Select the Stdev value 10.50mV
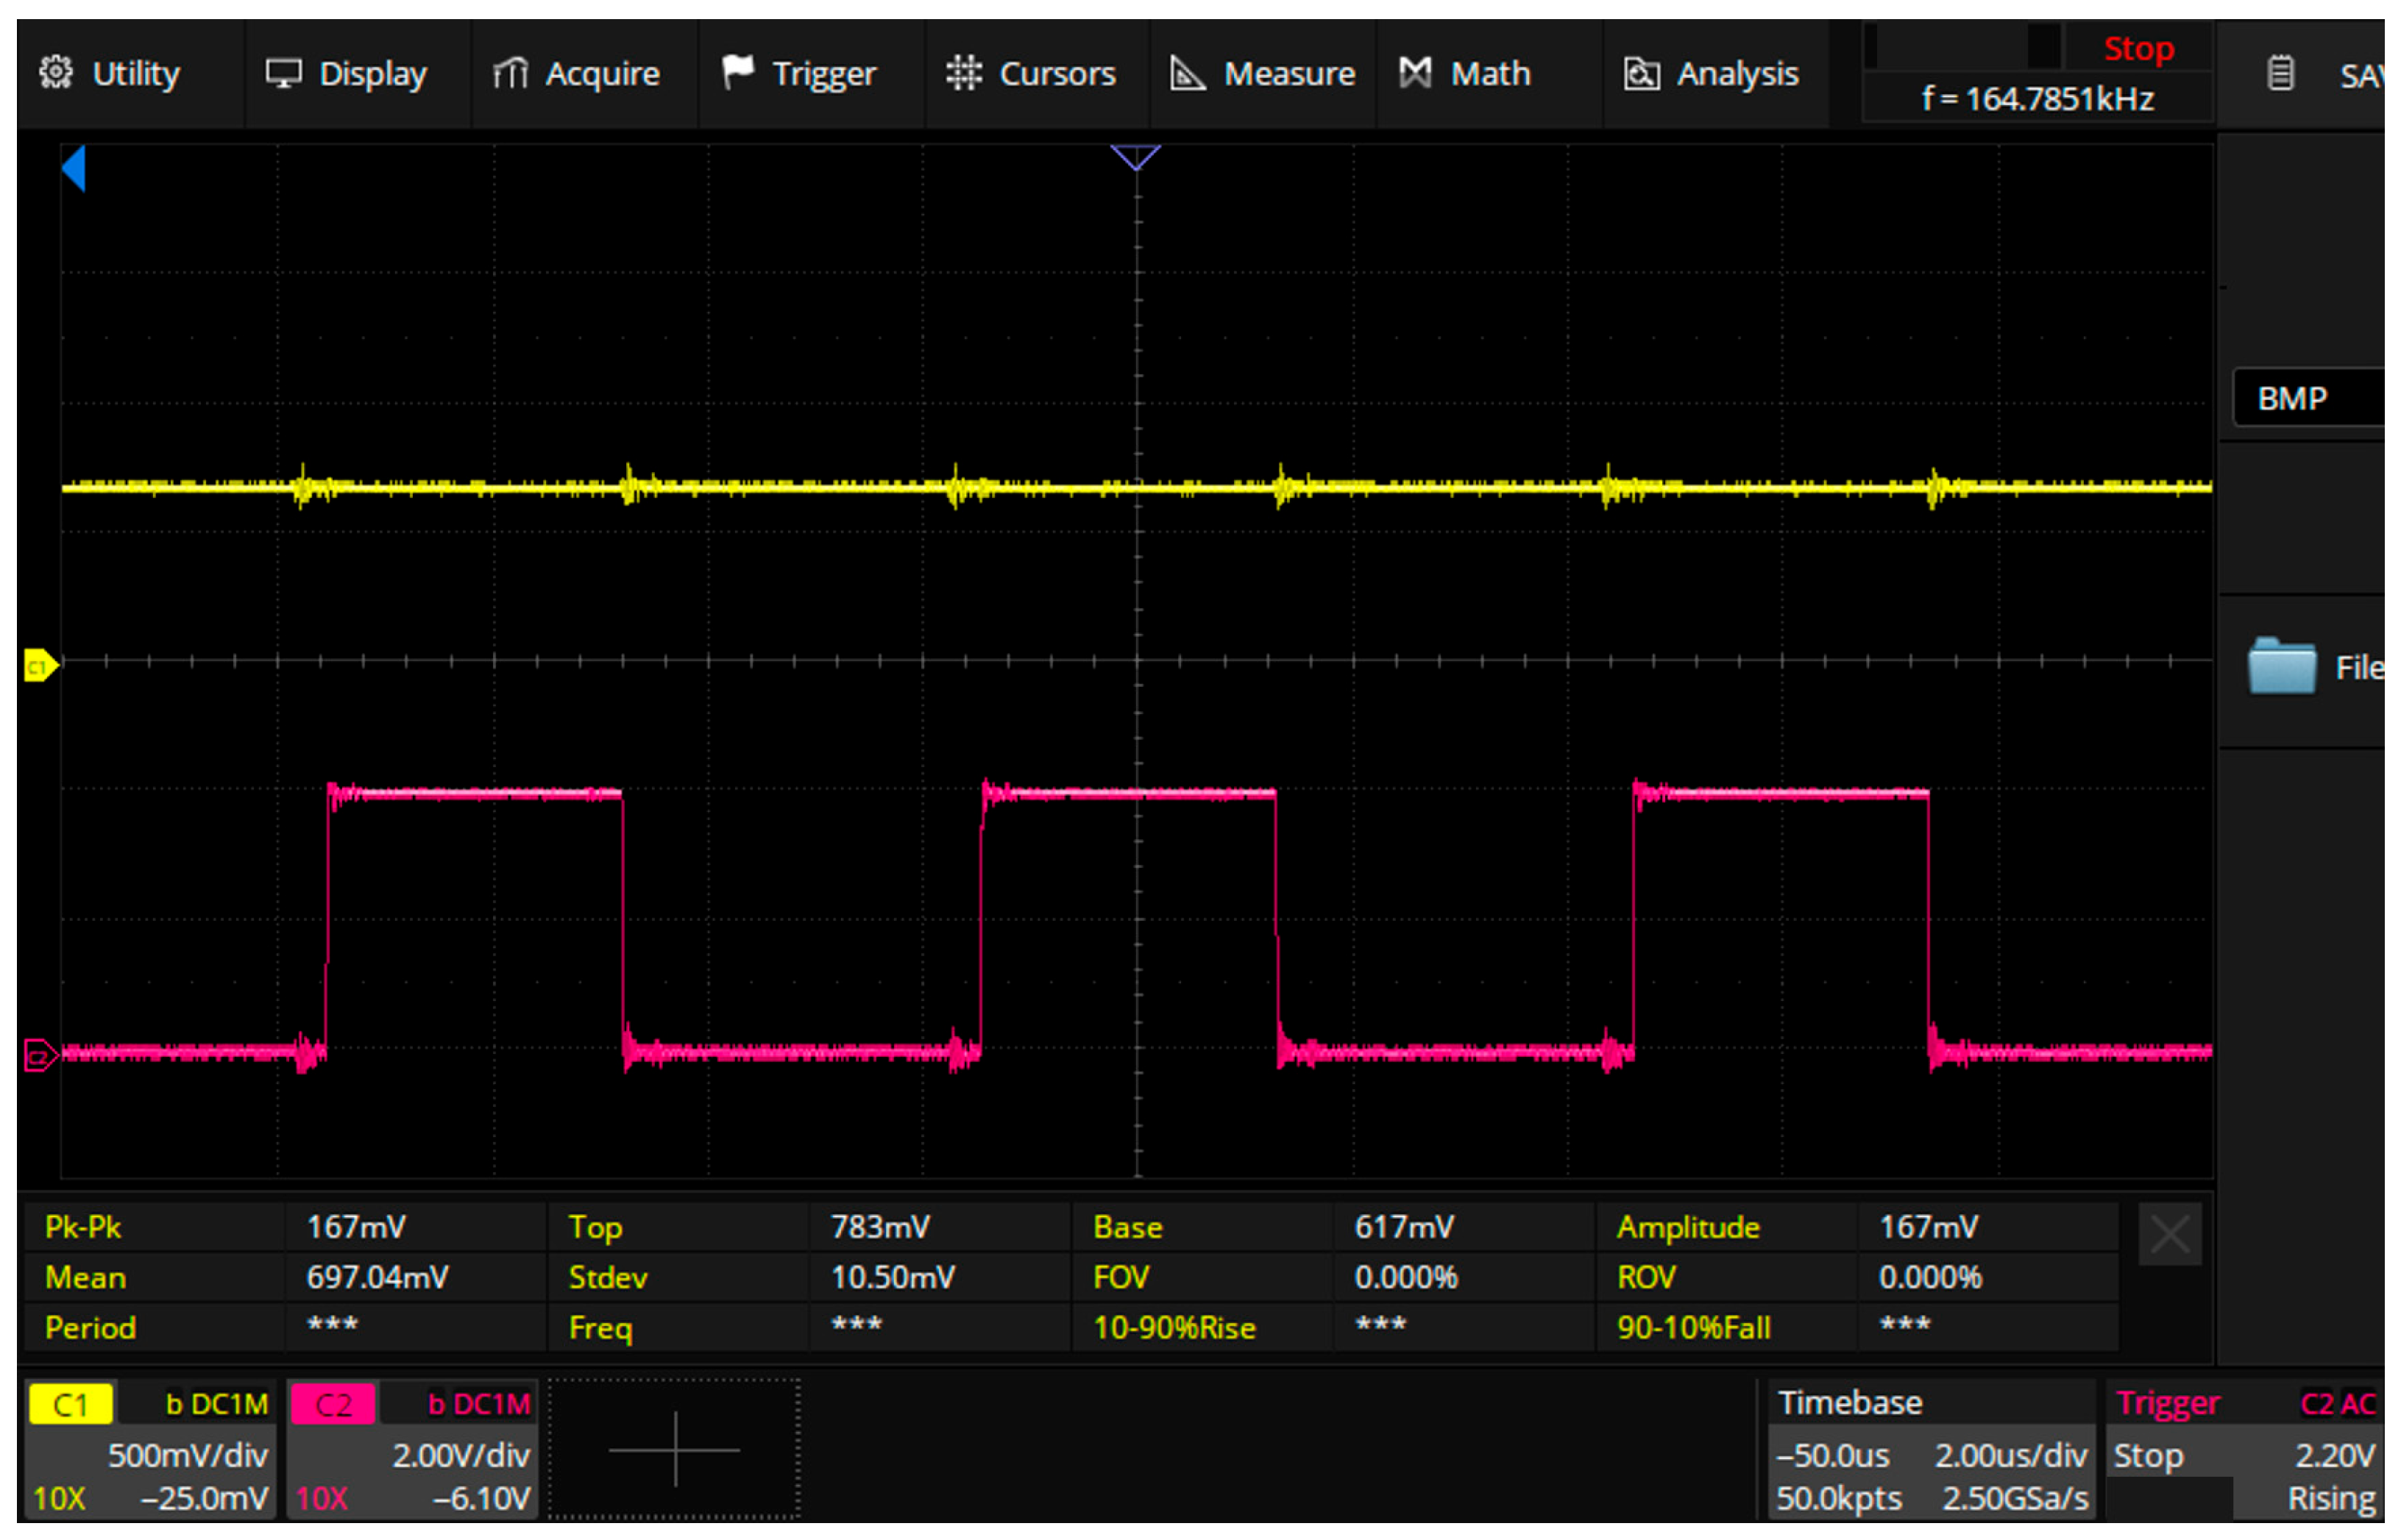Viewport: 2401px width, 1540px height. pos(893,1277)
